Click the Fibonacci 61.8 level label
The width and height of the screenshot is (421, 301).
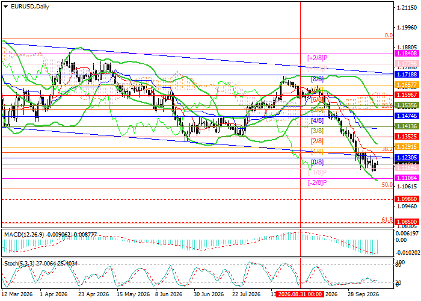[x=387, y=220]
